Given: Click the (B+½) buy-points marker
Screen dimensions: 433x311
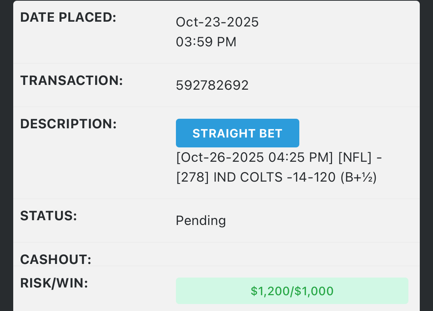Looking at the screenshot, I should coord(358,178).
